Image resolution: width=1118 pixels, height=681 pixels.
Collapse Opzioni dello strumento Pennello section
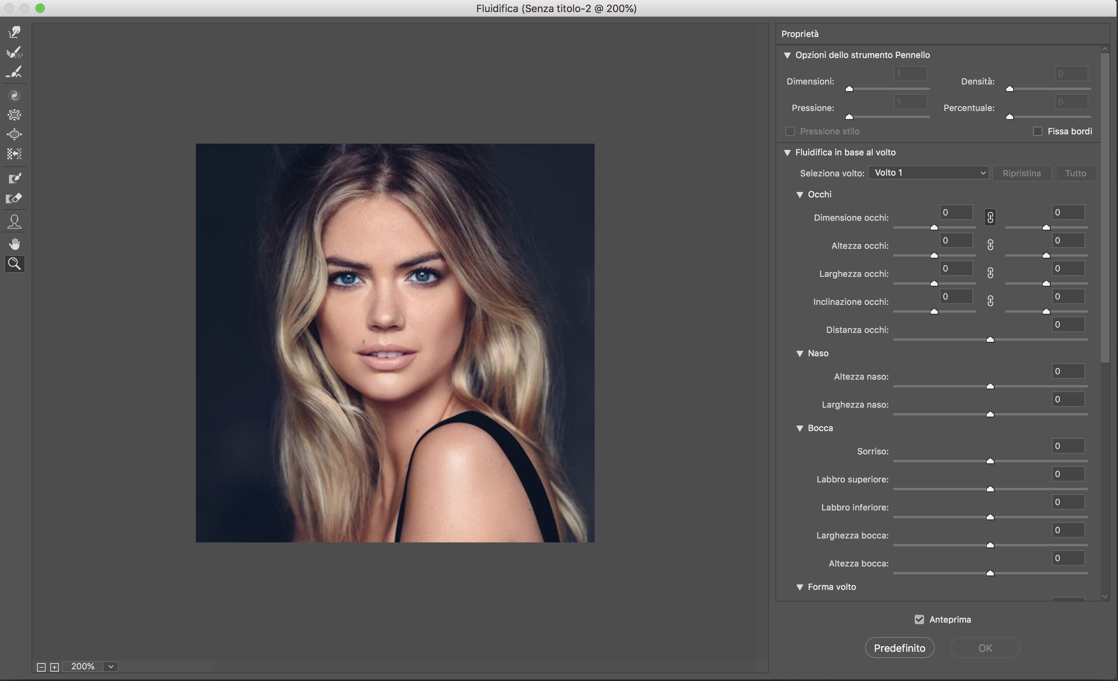tap(787, 55)
